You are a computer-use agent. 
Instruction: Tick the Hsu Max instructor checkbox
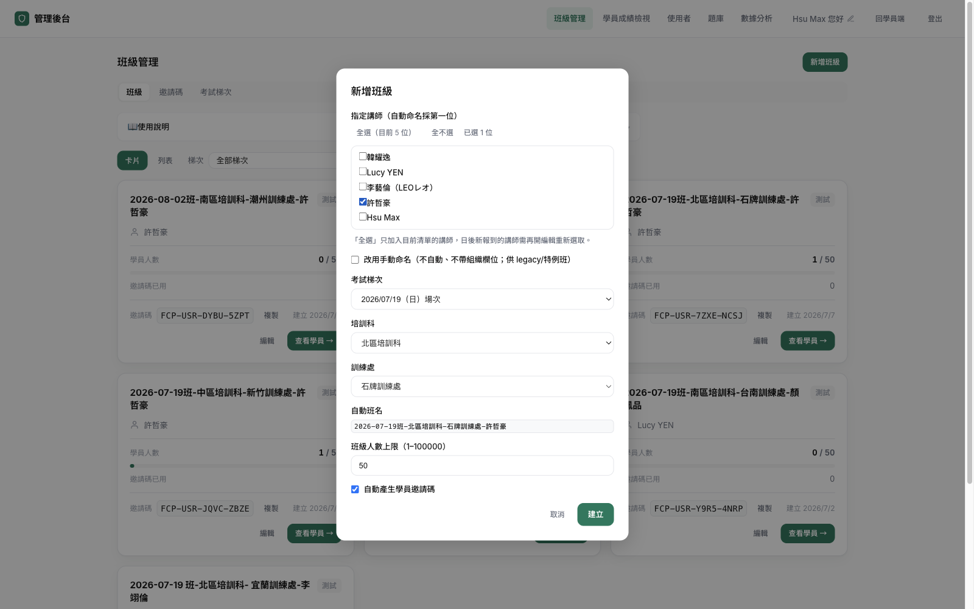click(363, 217)
